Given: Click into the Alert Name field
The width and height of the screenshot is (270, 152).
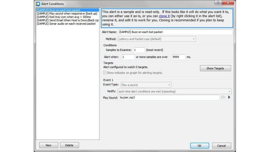Looking at the screenshot, I should click(175, 32).
